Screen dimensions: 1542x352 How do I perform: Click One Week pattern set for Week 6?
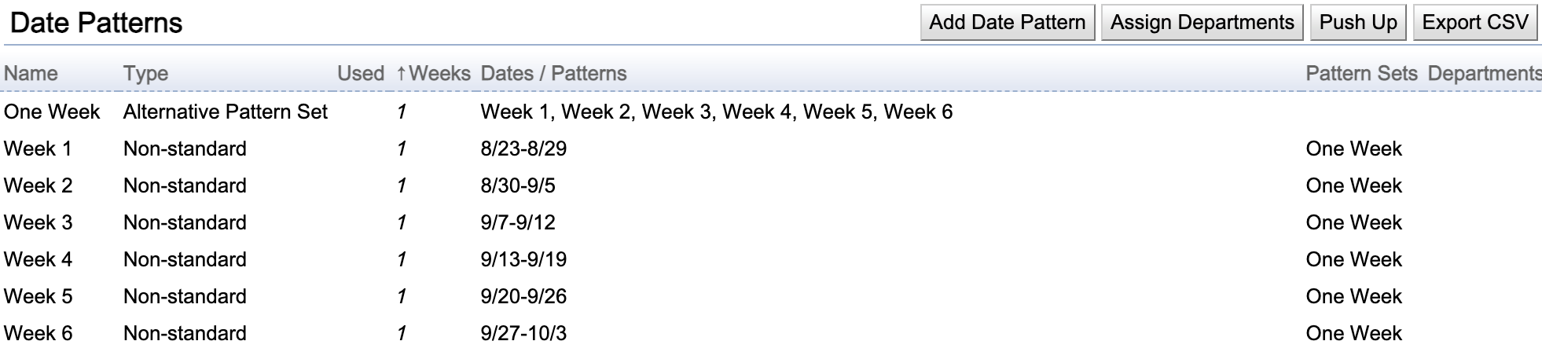click(1353, 333)
